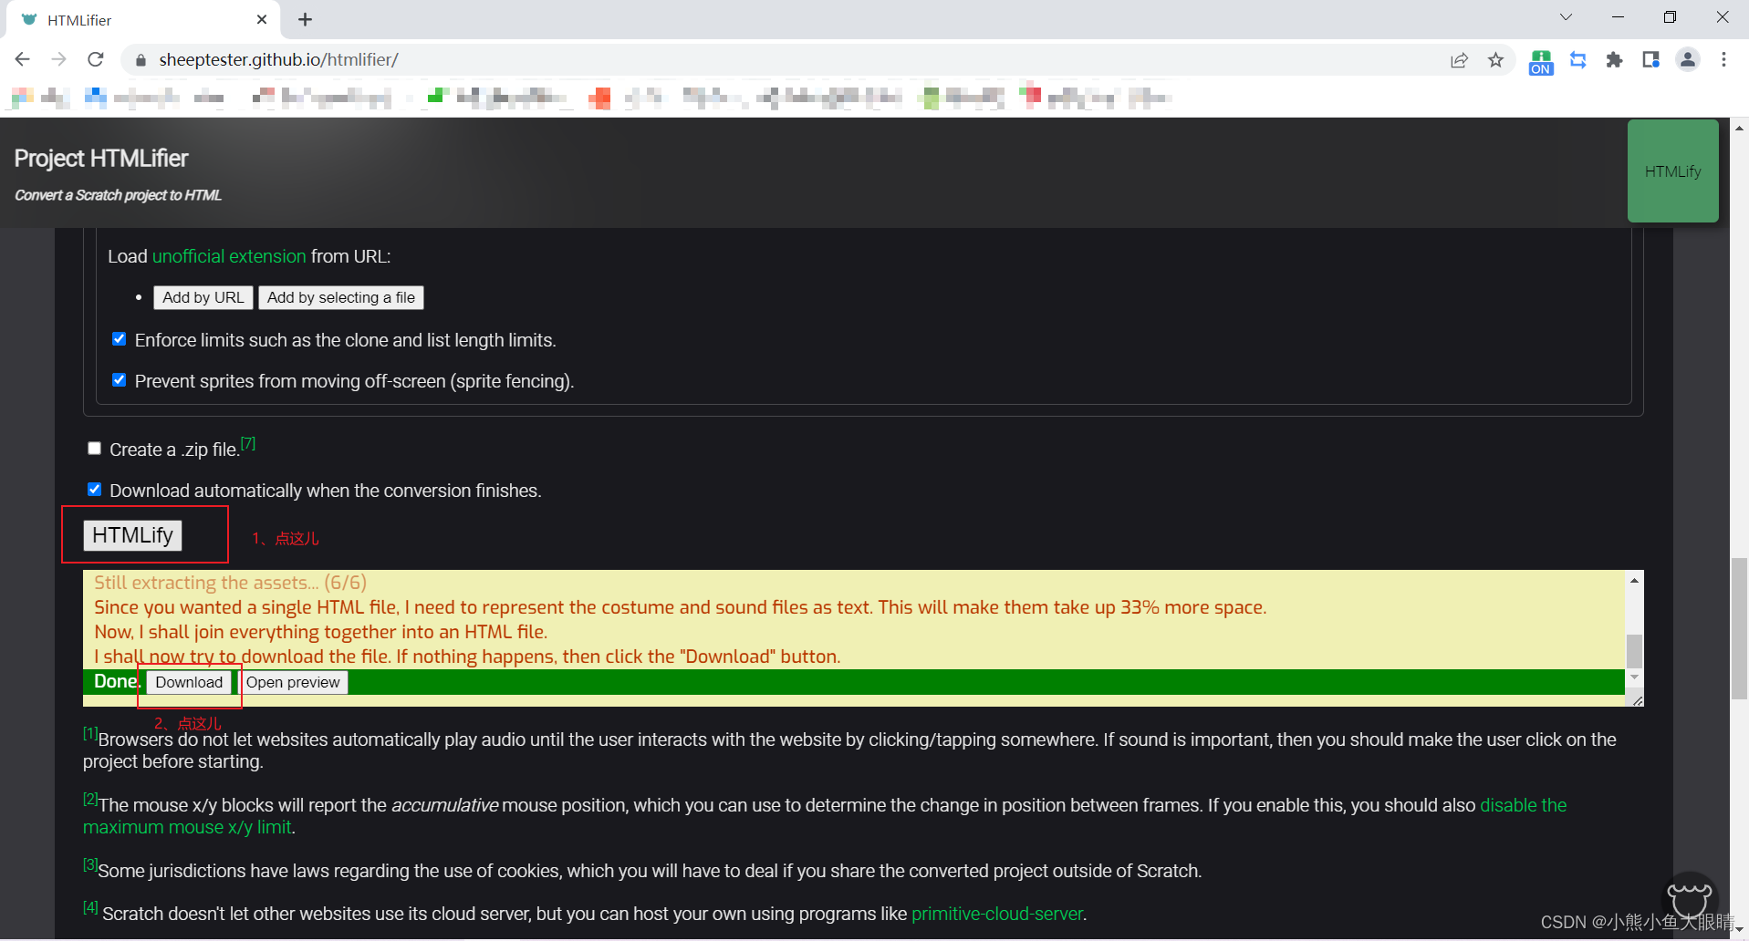Uncheck Enforce limits for clone and list length
1749x941 pixels.
point(119,339)
